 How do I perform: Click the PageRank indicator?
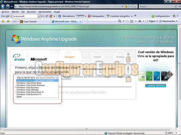click(x=80, y=16)
